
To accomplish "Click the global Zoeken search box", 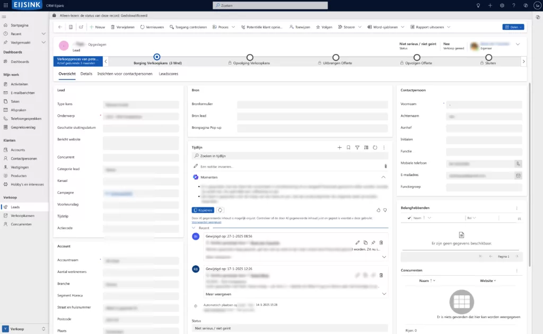I will [x=270, y=5].
